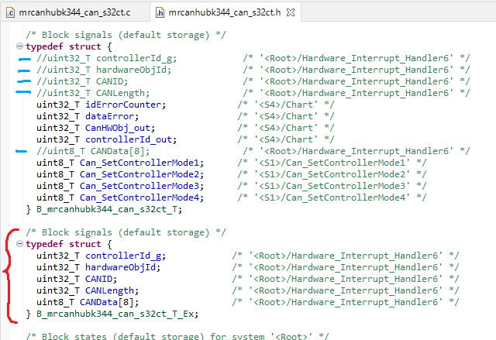Image resolution: width=496 pixels, height=340 pixels.
Task: Close the mrcanhubk344_can_s32ct.h editor tab
Action: pyautogui.click(x=291, y=12)
